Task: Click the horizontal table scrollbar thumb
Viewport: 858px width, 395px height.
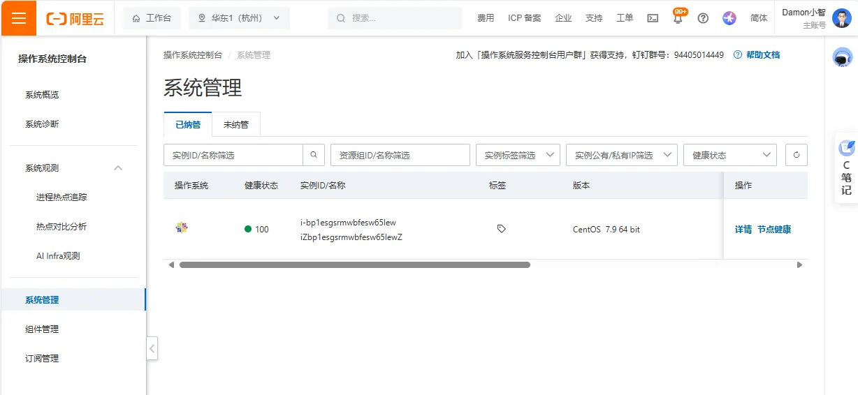Action: (355, 265)
